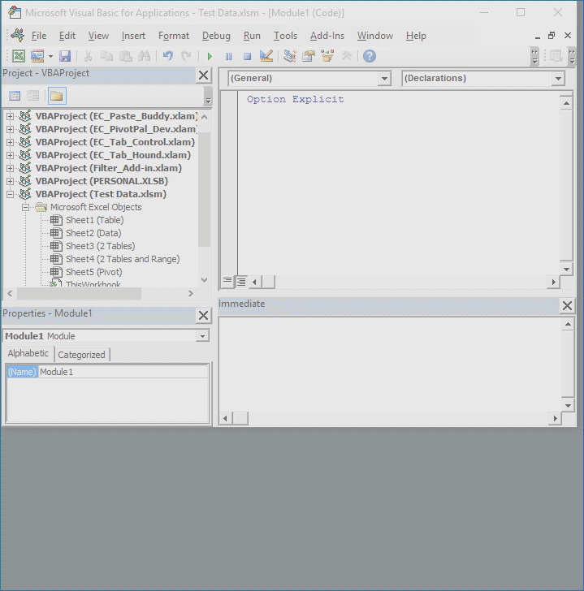
Task: Click the Cut scissors icon
Action: [x=88, y=56]
